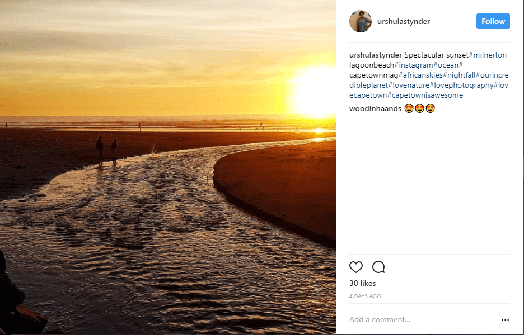Like the post with the heart icon

pyautogui.click(x=356, y=267)
